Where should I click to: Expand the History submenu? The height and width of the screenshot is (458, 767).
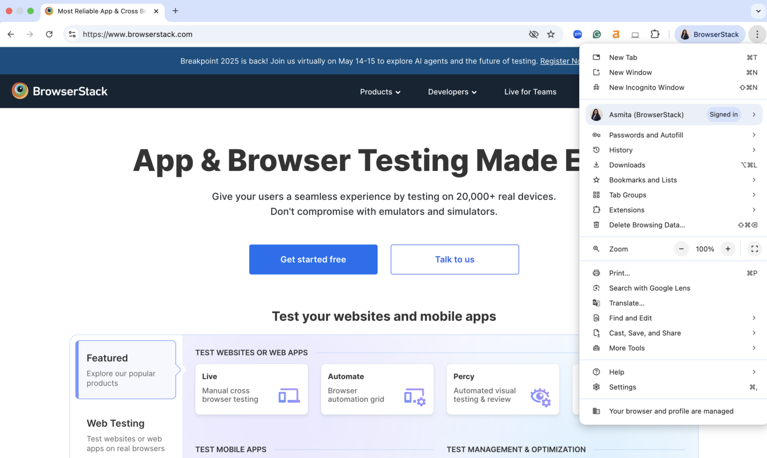click(x=621, y=150)
